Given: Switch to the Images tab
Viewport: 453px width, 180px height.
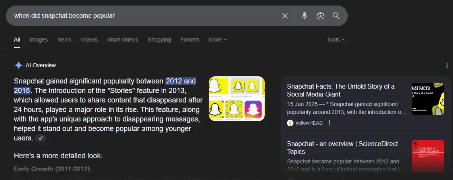Looking at the screenshot, I should tap(39, 40).
